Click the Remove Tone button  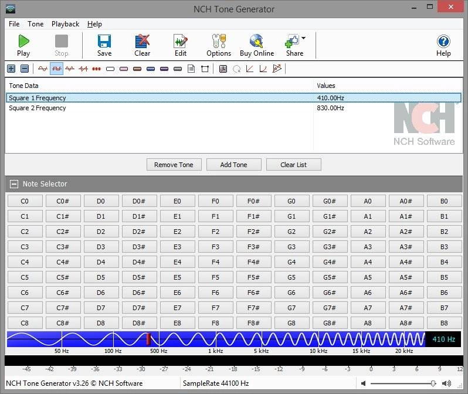pyautogui.click(x=174, y=165)
